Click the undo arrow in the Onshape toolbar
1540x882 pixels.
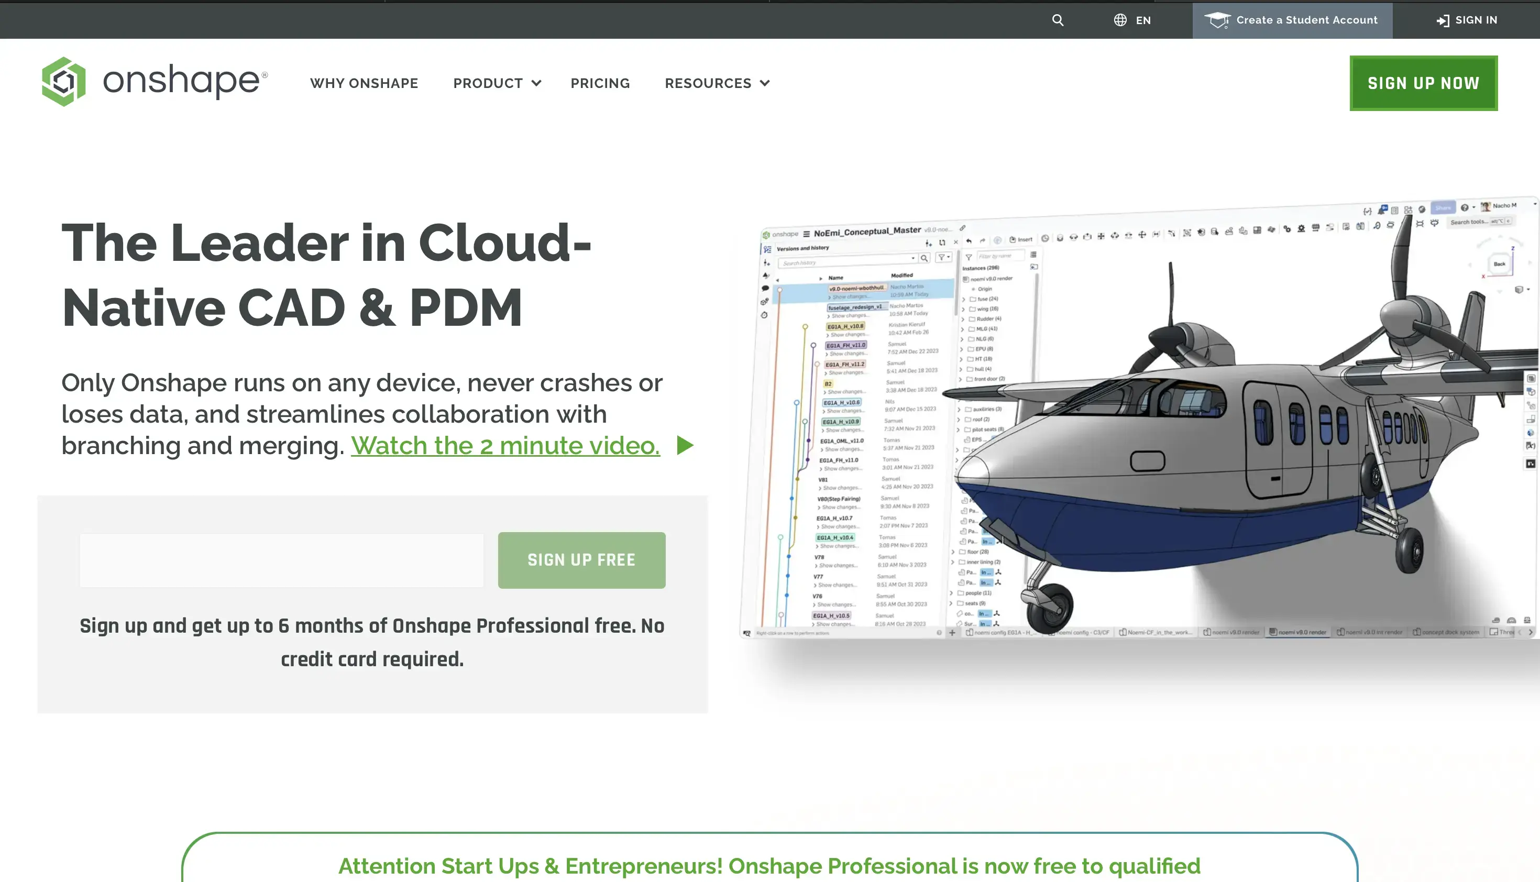970,241
